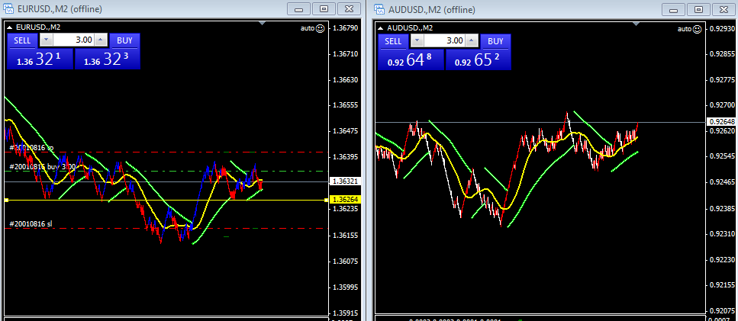Click 0.92310 price on AUDUSD scale
The height and width of the screenshot is (321, 738).
pyautogui.click(x=722, y=233)
